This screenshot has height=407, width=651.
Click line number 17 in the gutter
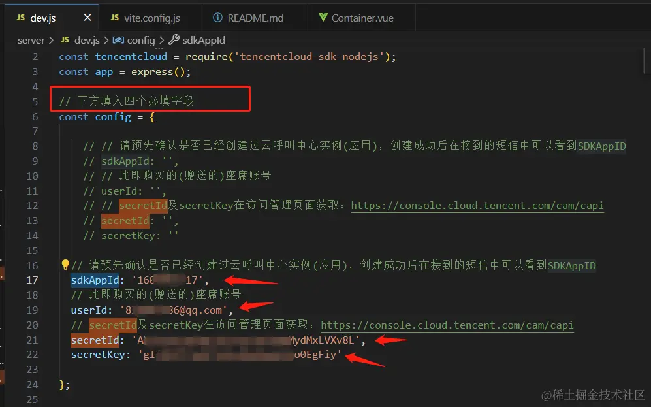click(x=33, y=280)
